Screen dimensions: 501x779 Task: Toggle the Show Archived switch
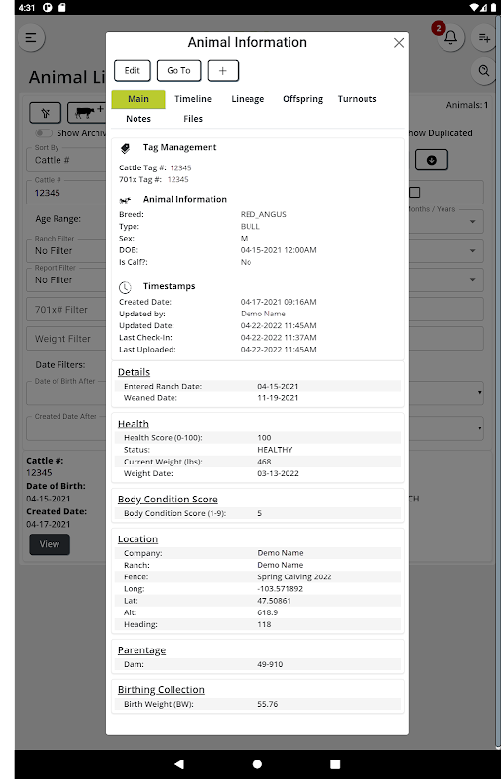click(44, 133)
